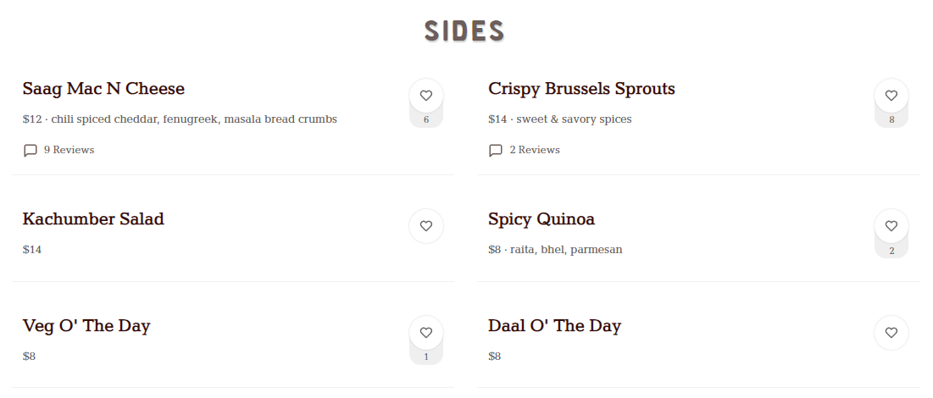Screen dimensions: 933x398
Task: Like Daal O' The Day using heart
Action: coord(891,333)
